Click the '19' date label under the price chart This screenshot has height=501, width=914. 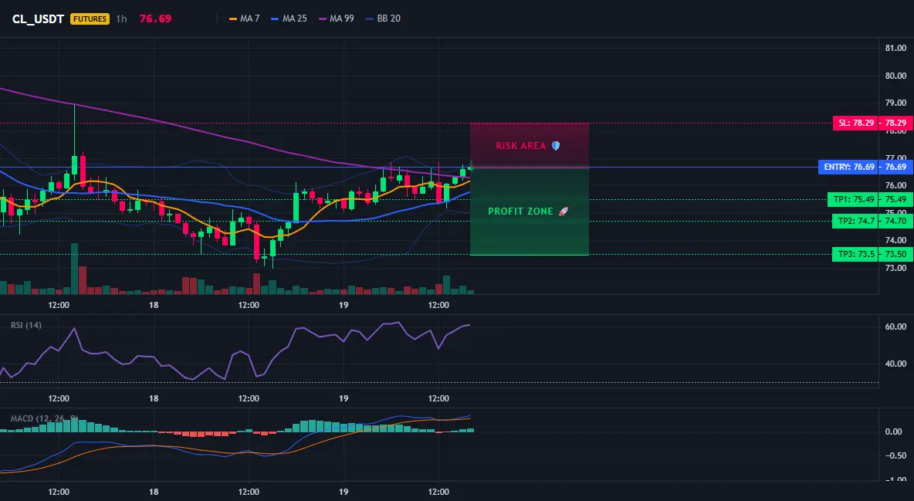(344, 305)
